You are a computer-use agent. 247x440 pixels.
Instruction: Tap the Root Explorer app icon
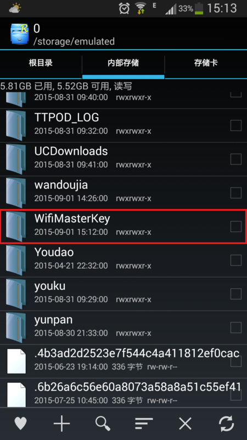point(20,34)
